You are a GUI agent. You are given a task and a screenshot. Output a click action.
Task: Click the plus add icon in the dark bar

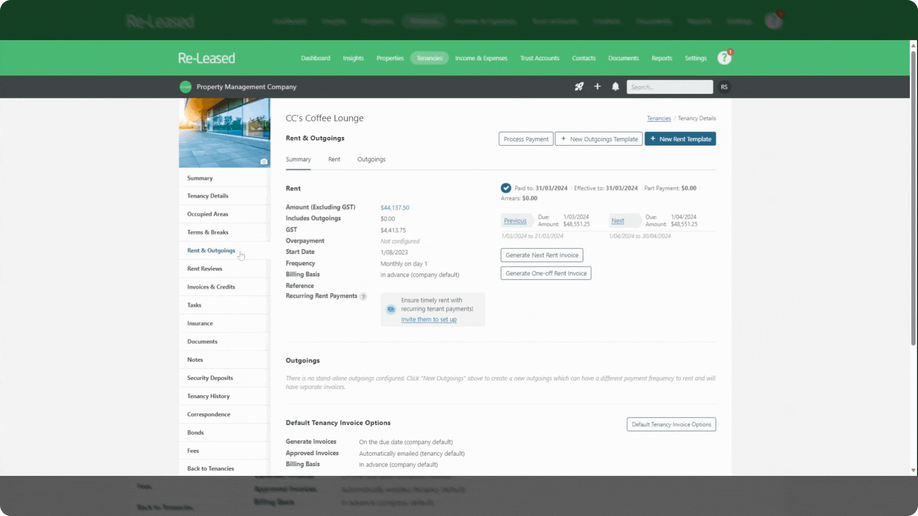pyautogui.click(x=597, y=86)
